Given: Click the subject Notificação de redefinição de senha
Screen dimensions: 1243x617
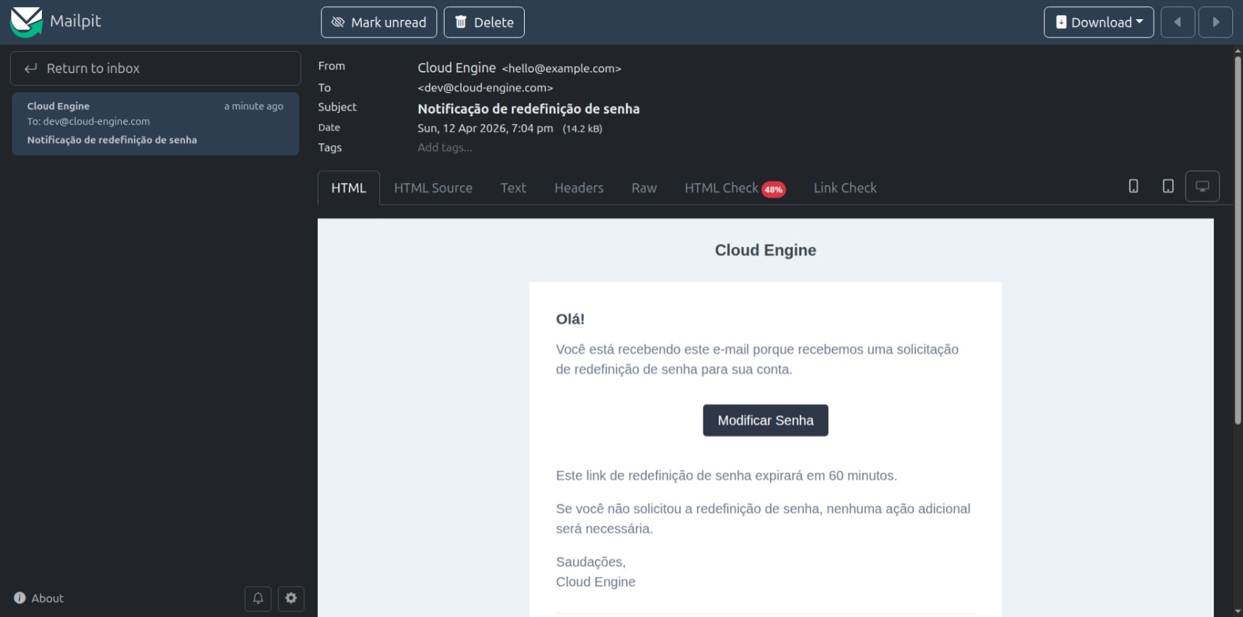Looking at the screenshot, I should tap(528, 109).
